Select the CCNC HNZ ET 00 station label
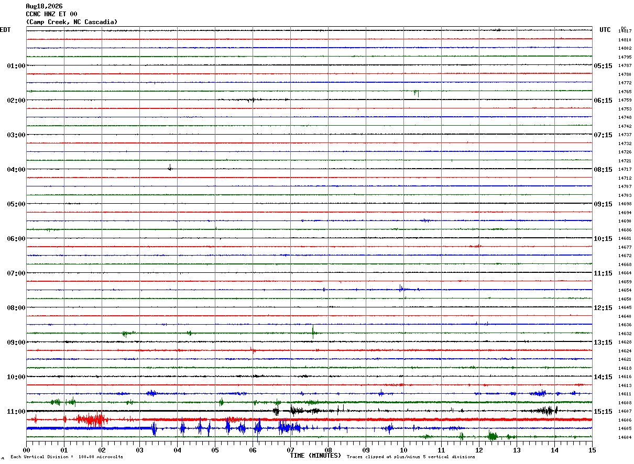Viewport: 634px width, 464px height. coord(51,14)
